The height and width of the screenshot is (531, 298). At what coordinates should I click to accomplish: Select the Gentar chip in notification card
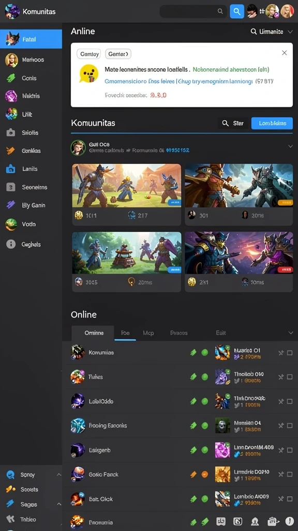(x=118, y=54)
